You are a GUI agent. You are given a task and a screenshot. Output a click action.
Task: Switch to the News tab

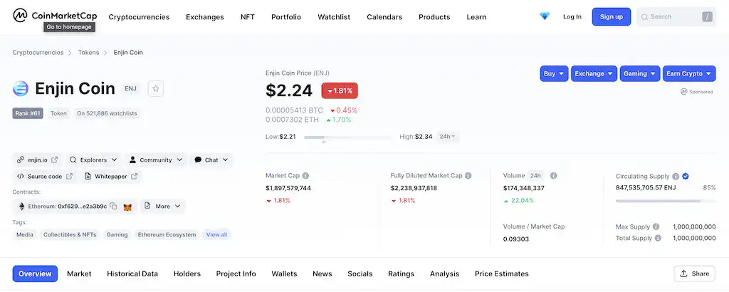[x=322, y=274]
